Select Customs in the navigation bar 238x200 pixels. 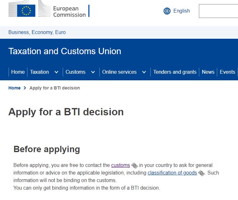[x=75, y=72]
